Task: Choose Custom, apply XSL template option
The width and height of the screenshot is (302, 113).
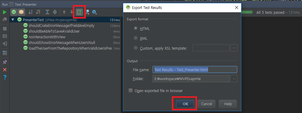Action: [x=136, y=48]
